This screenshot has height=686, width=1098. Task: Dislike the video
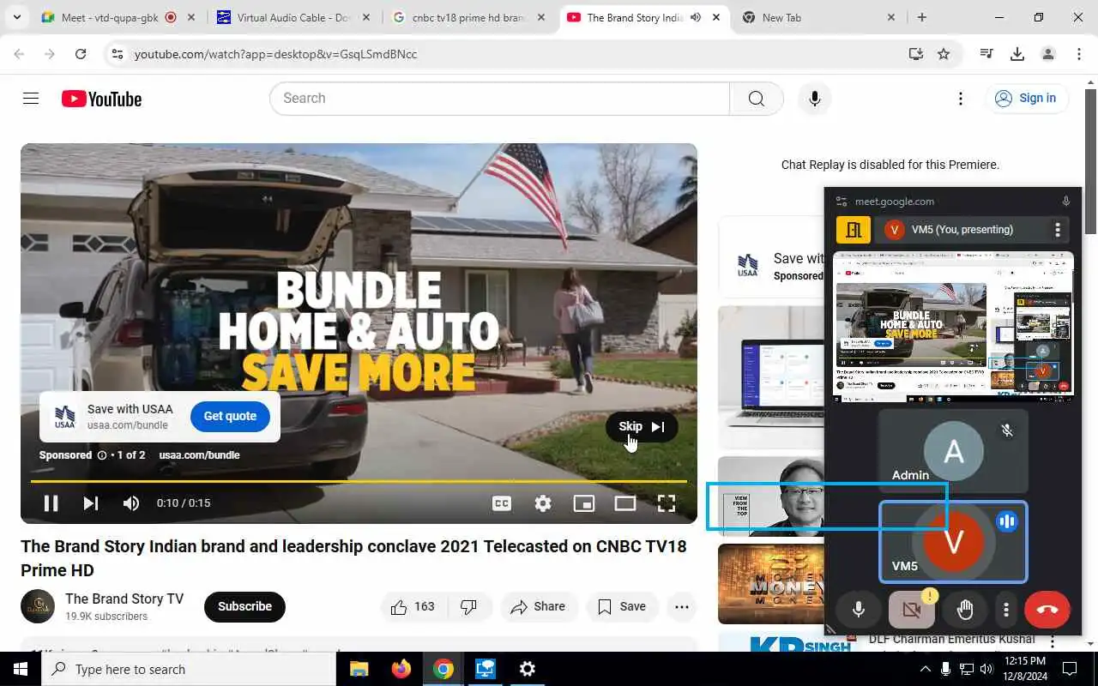[469, 606]
